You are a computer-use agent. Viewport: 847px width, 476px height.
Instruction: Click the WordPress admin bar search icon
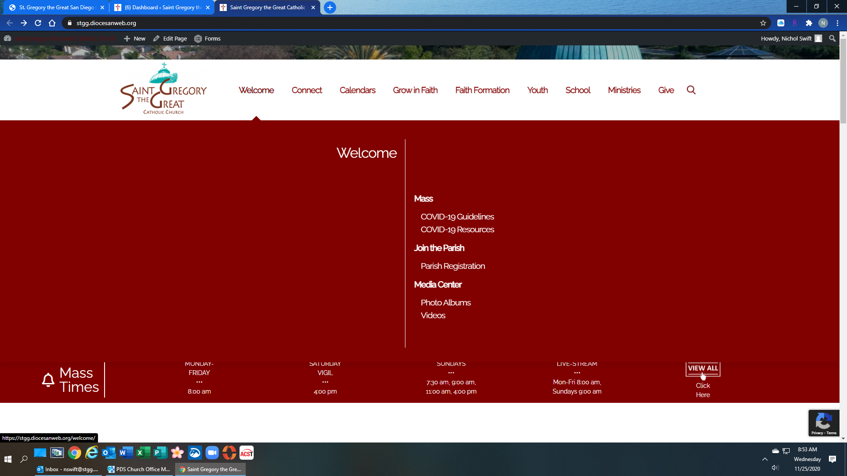click(x=832, y=38)
